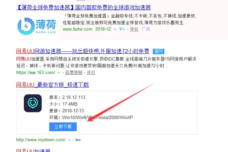Expand the dropdown arrow next to uu.163.com

point(59,73)
